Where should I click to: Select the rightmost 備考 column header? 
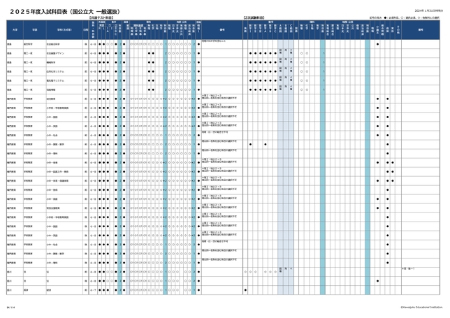(421, 30)
